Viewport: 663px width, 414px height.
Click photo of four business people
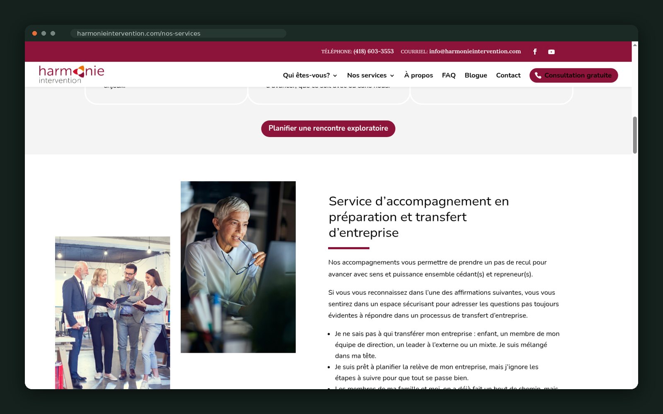(x=113, y=313)
